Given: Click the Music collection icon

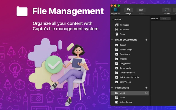Looking at the screenshot, I should pyautogui.click(x=117, y=93).
